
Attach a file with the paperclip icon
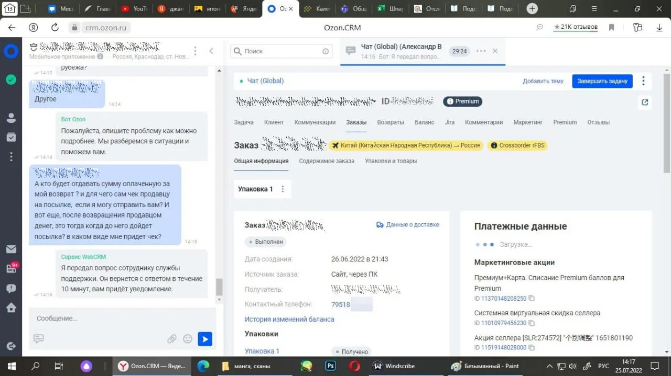click(172, 339)
